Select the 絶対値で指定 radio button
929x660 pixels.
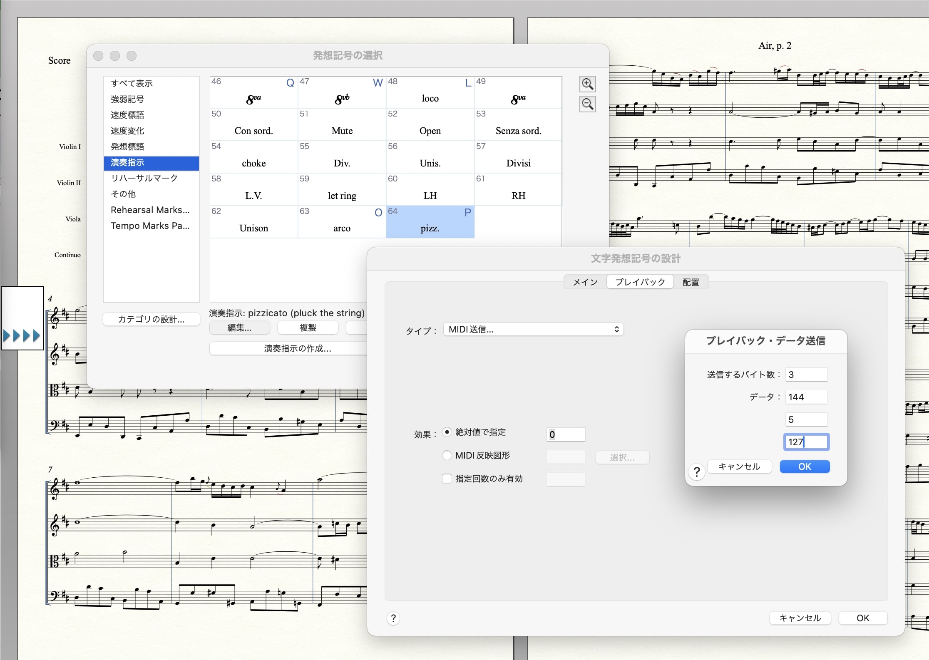point(447,432)
